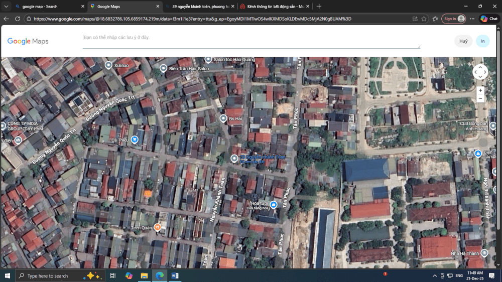The image size is (502, 282).
Task: Select the Cá Thiều shop marker
Action: (135, 140)
